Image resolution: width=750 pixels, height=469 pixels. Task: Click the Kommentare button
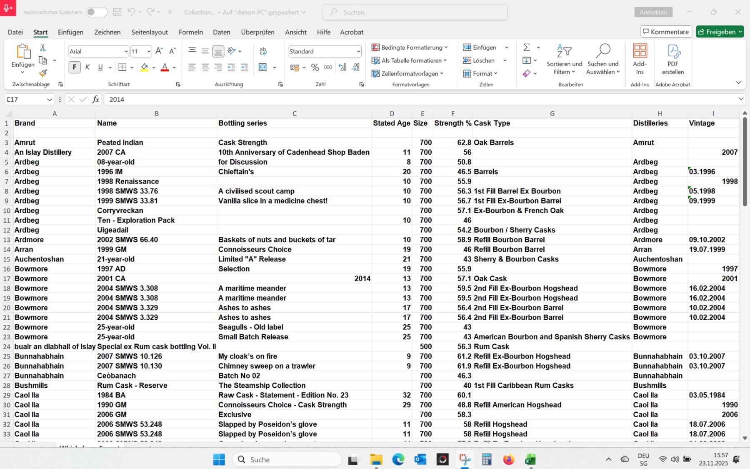665,31
